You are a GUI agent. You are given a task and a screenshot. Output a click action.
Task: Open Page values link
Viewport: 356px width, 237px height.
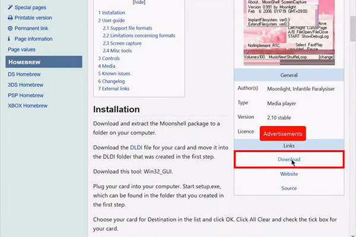pyautogui.click(x=21, y=49)
